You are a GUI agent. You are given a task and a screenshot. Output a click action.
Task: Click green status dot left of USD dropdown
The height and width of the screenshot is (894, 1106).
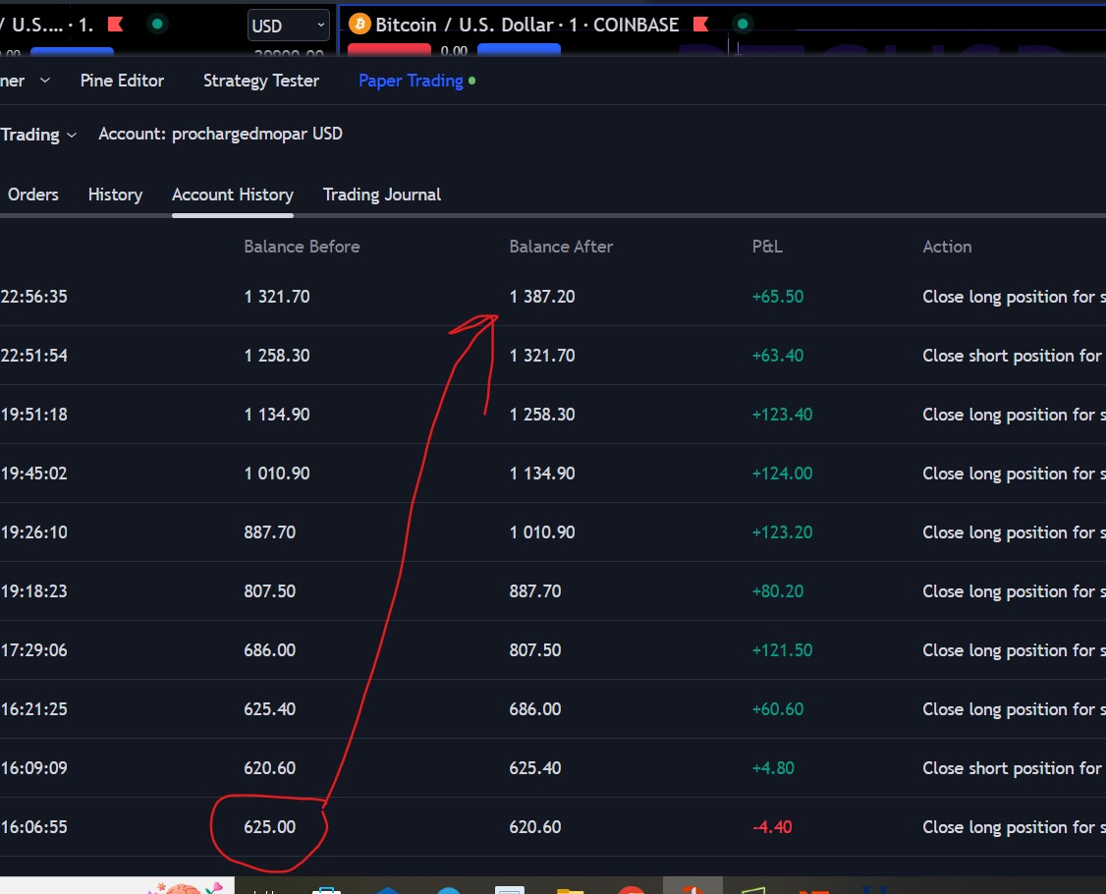pos(157,24)
